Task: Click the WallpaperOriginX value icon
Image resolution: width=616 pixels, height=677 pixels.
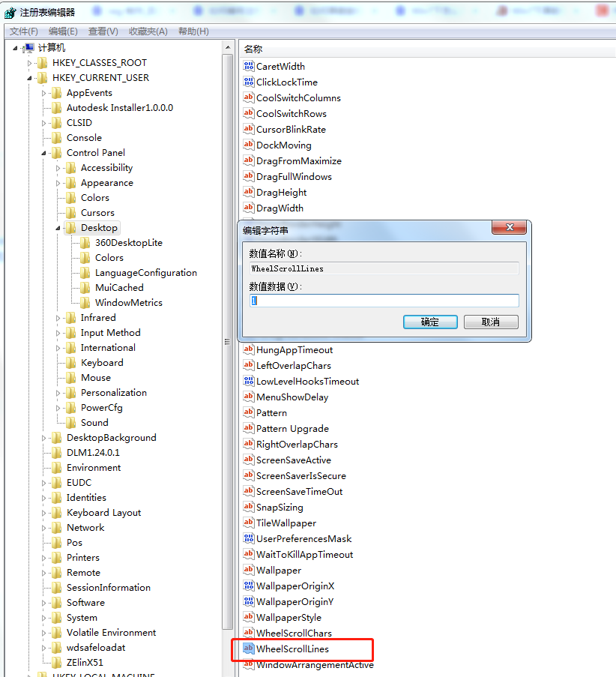Action: 248,586
